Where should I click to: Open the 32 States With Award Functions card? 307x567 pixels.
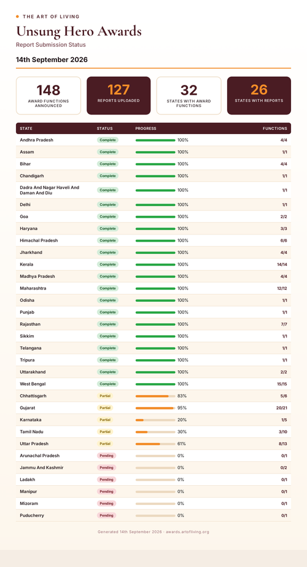pyautogui.click(x=188, y=95)
